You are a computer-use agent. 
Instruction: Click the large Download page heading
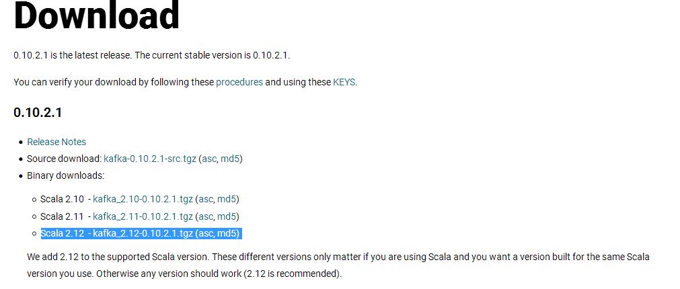click(x=97, y=15)
